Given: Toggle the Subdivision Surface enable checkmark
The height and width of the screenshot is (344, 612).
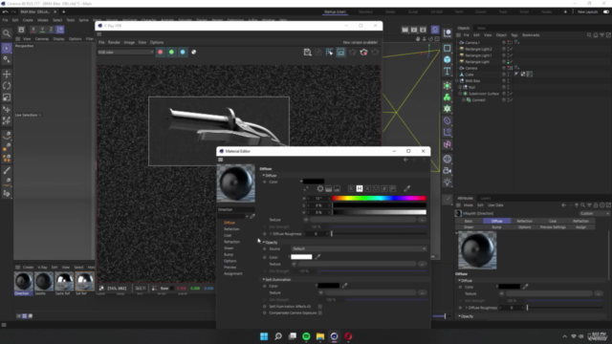Looking at the screenshot, I should [x=511, y=94].
